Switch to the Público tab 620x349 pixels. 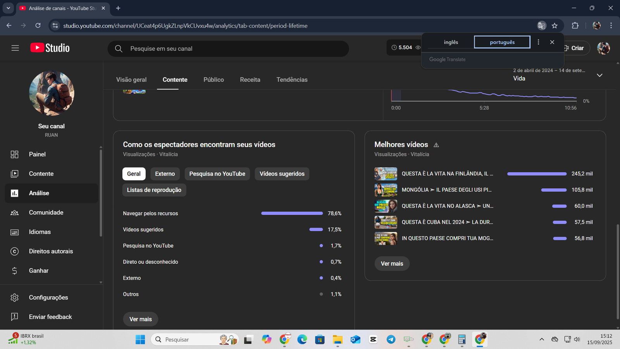pyautogui.click(x=214, y=79)
